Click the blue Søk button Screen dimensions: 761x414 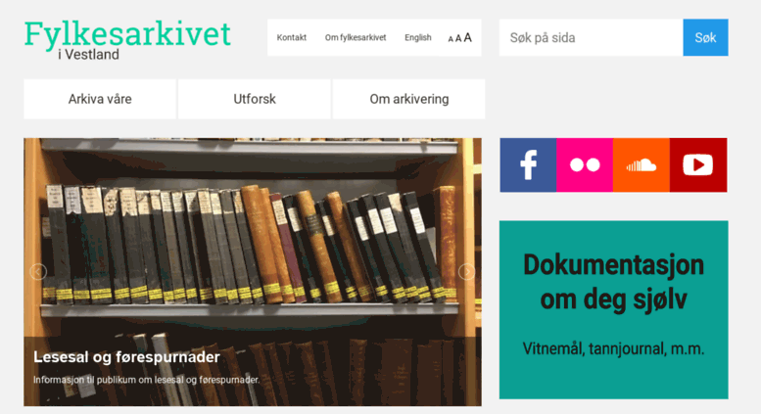(x=705, y=37)
